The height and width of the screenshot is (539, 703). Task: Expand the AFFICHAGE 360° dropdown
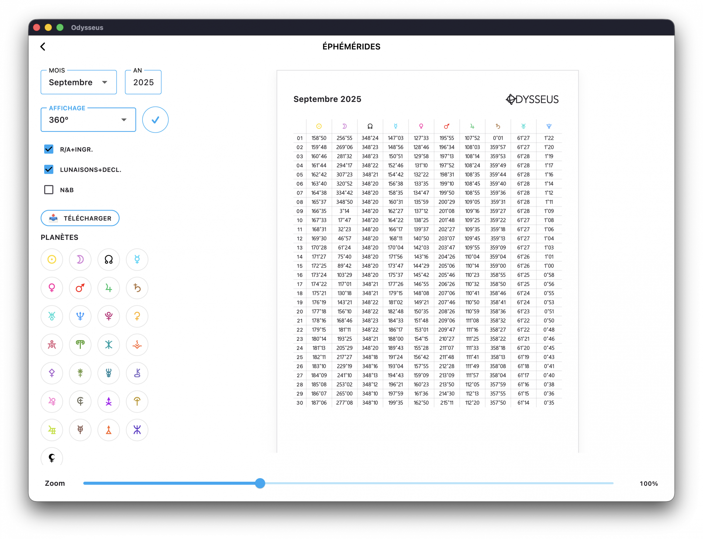[88, 120]
